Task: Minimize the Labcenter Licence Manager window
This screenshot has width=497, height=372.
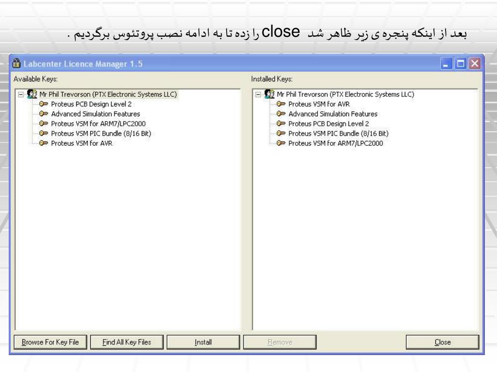Action: 446,63
